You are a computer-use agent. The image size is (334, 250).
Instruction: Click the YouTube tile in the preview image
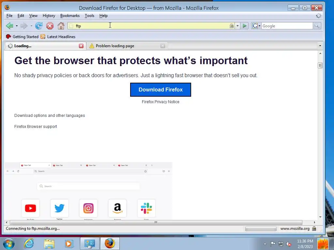tap(30, 208)
